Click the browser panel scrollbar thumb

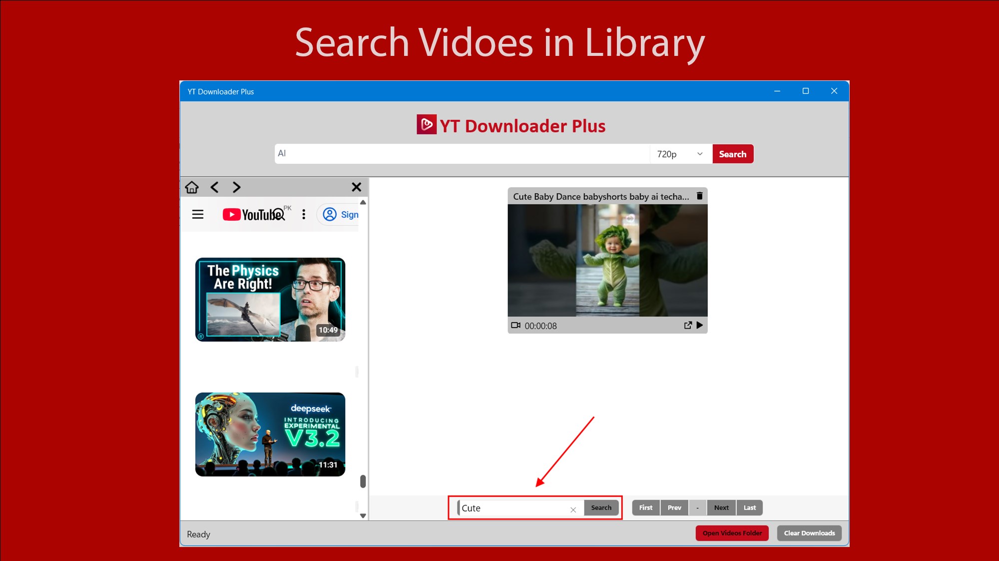click(363, 481)
